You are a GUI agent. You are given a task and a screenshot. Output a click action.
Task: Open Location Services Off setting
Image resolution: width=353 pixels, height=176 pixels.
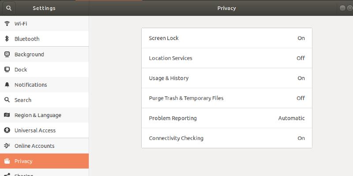coord(226,58)
